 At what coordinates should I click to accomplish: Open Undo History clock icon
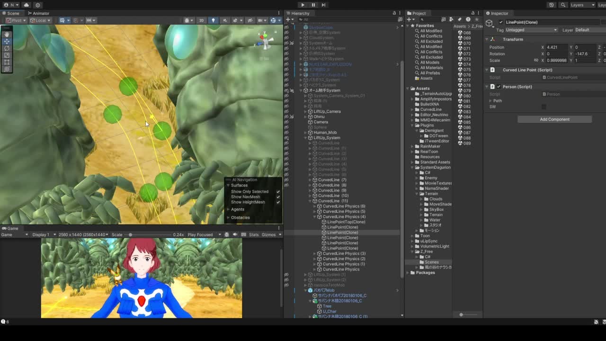tap(551, 5)
